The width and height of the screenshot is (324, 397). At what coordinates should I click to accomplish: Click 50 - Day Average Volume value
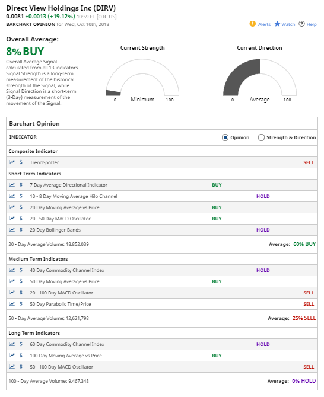pyautogui.click(x=77, y=318)
